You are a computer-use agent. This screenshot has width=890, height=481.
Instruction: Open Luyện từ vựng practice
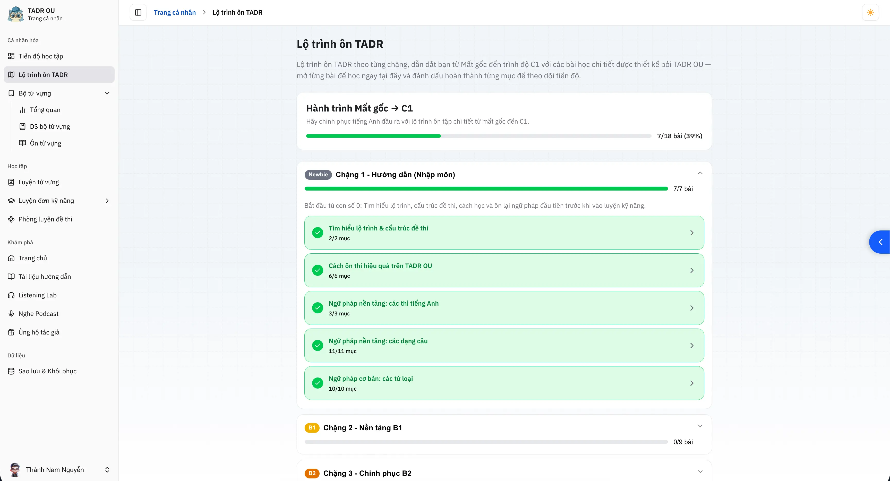59,182
